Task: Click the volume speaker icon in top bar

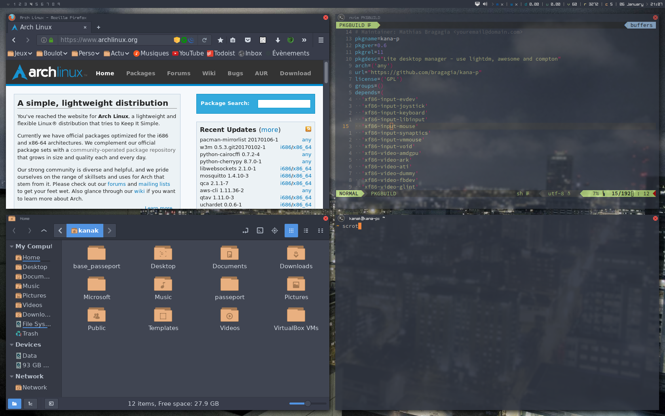Action: point(485,4)
